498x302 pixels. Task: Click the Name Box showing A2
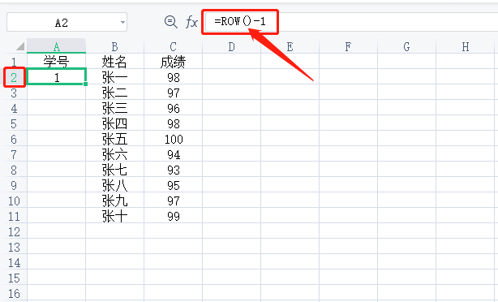[67, 22]
